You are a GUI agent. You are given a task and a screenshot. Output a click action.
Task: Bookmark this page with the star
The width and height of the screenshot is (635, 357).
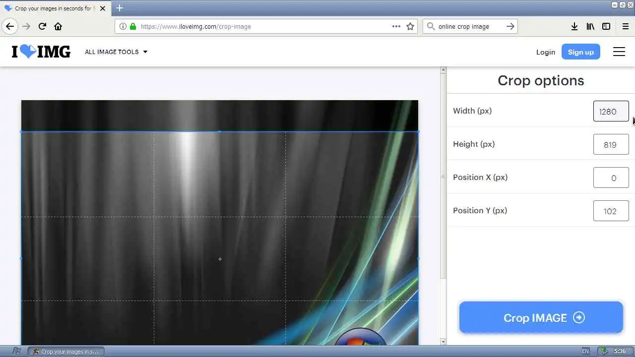coord(410,26)
